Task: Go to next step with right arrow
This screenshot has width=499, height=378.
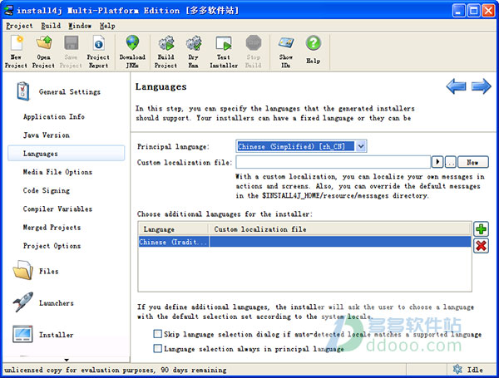Action: click(x=482, y=86)
